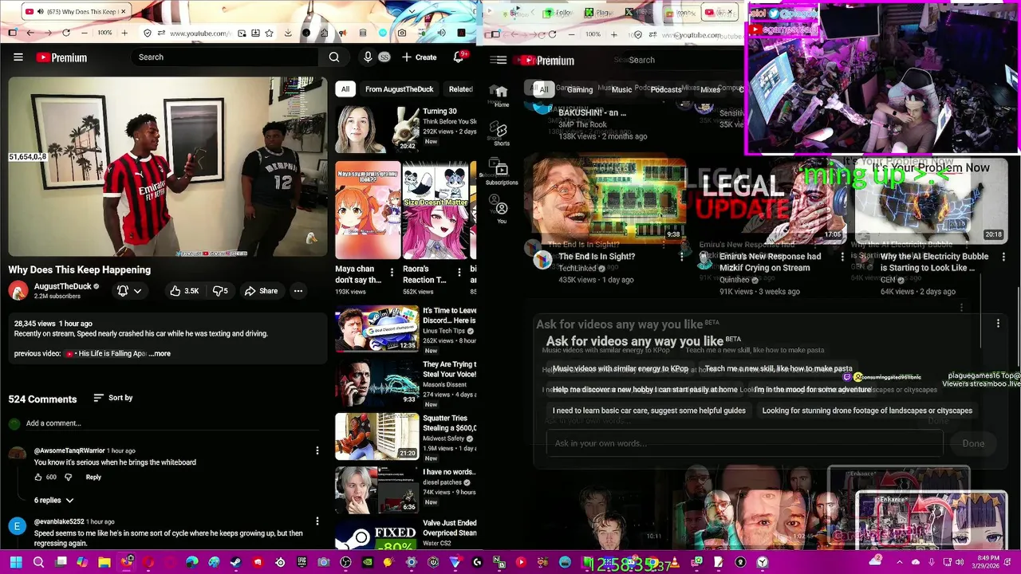The image size is (1021, 574).
Task: Select the All filter chip in left window
Action: point(345,89)
